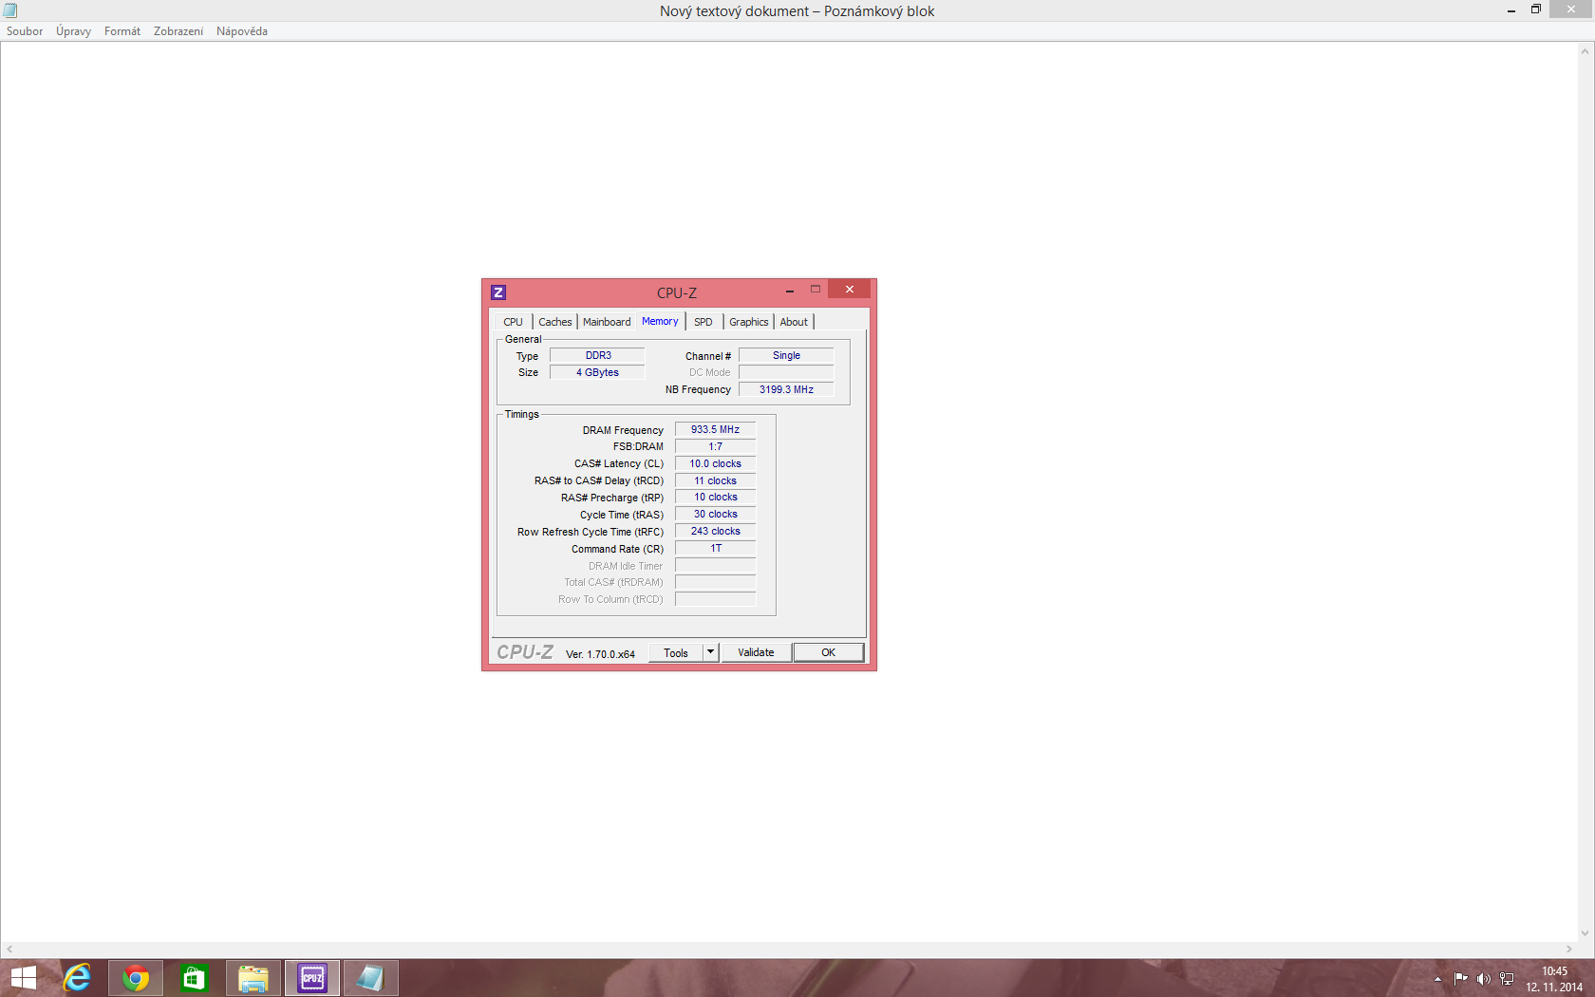Click Notepad horizontal scrollbar right arrow

coord(1569,949)
